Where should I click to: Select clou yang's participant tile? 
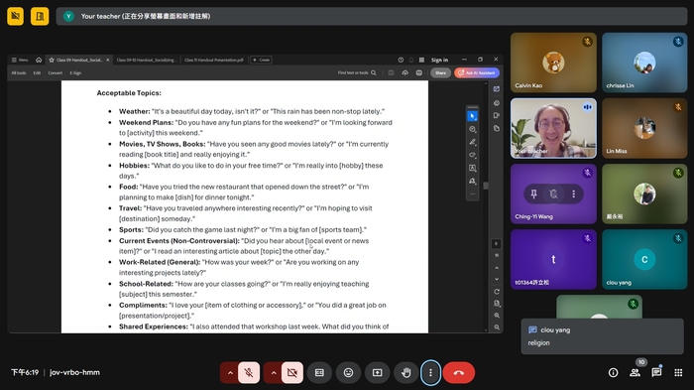point(644,259)
